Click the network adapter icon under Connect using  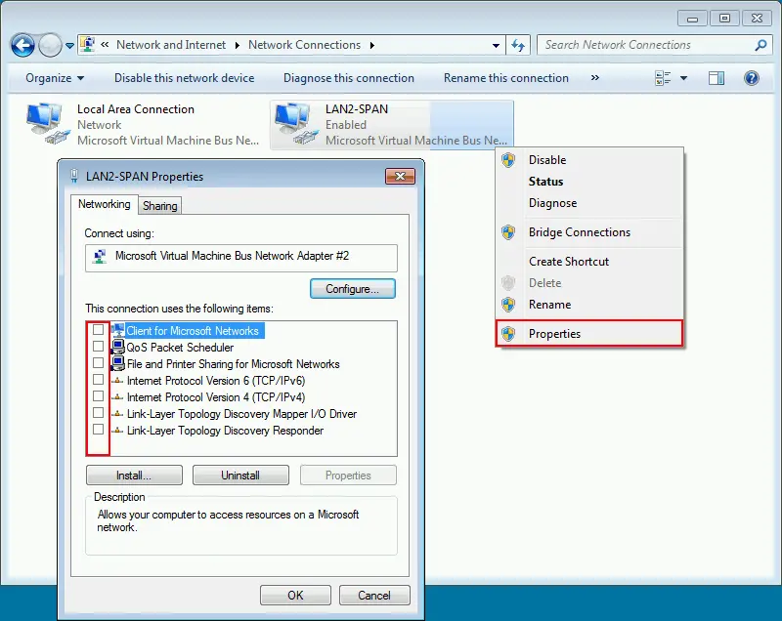point(100,256)
